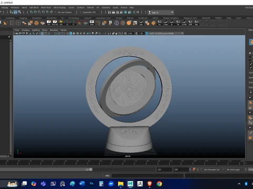Open the Deform menu
The width and height of the screenshot is (253, 189).
(90, 7)
